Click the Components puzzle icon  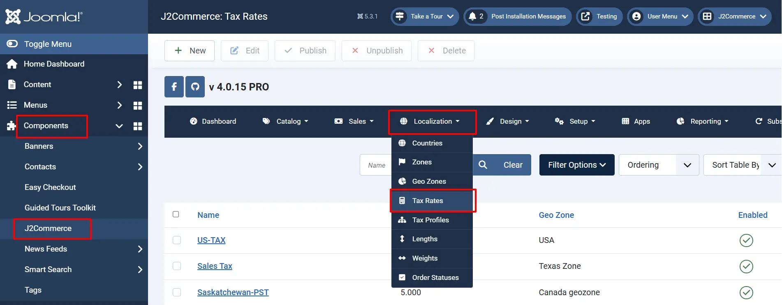pos(12,126)
